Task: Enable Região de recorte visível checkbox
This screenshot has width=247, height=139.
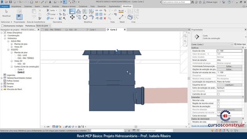Action: click(x=218, y=103)
